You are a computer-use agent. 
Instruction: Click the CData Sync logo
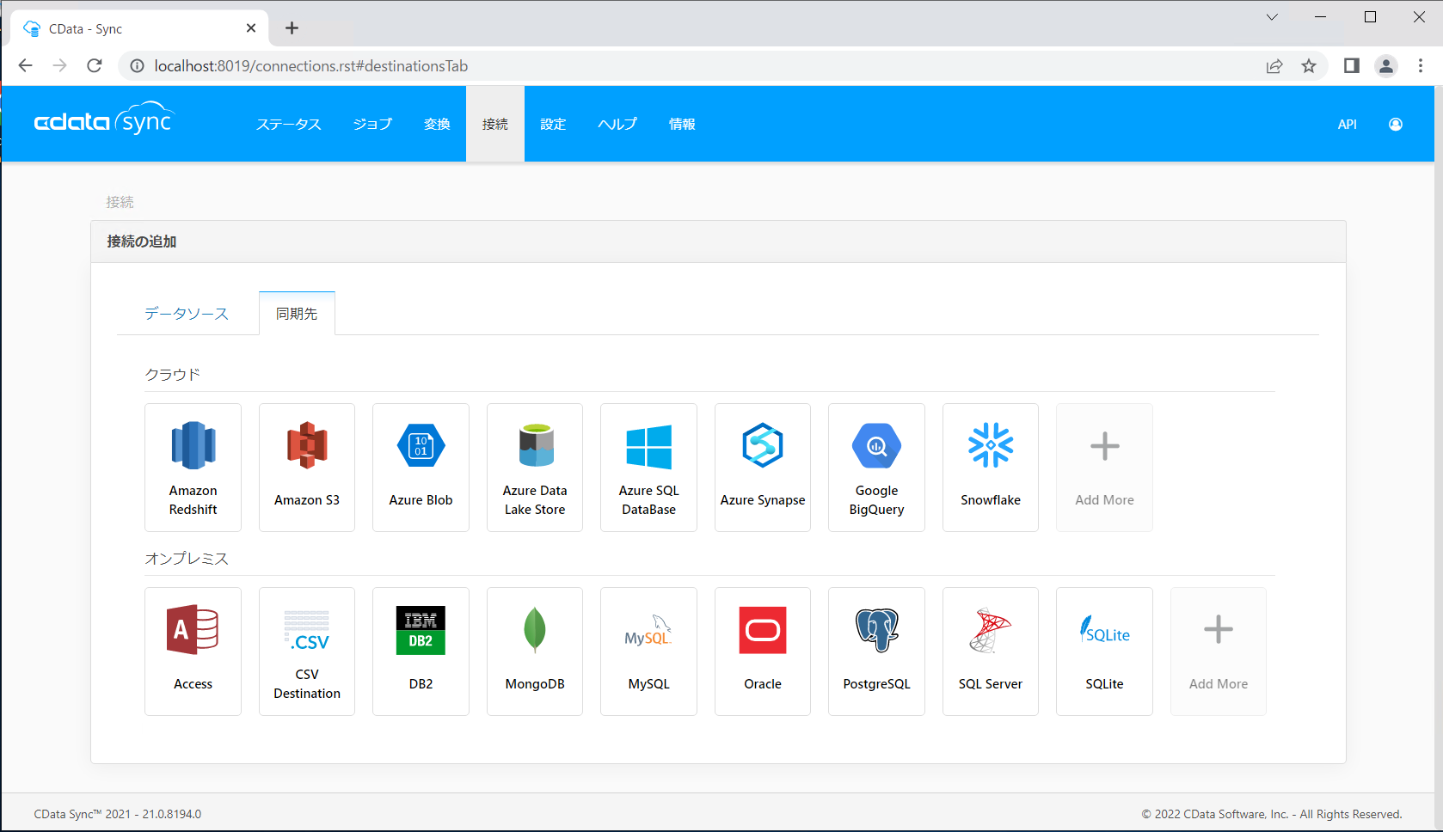104,120
